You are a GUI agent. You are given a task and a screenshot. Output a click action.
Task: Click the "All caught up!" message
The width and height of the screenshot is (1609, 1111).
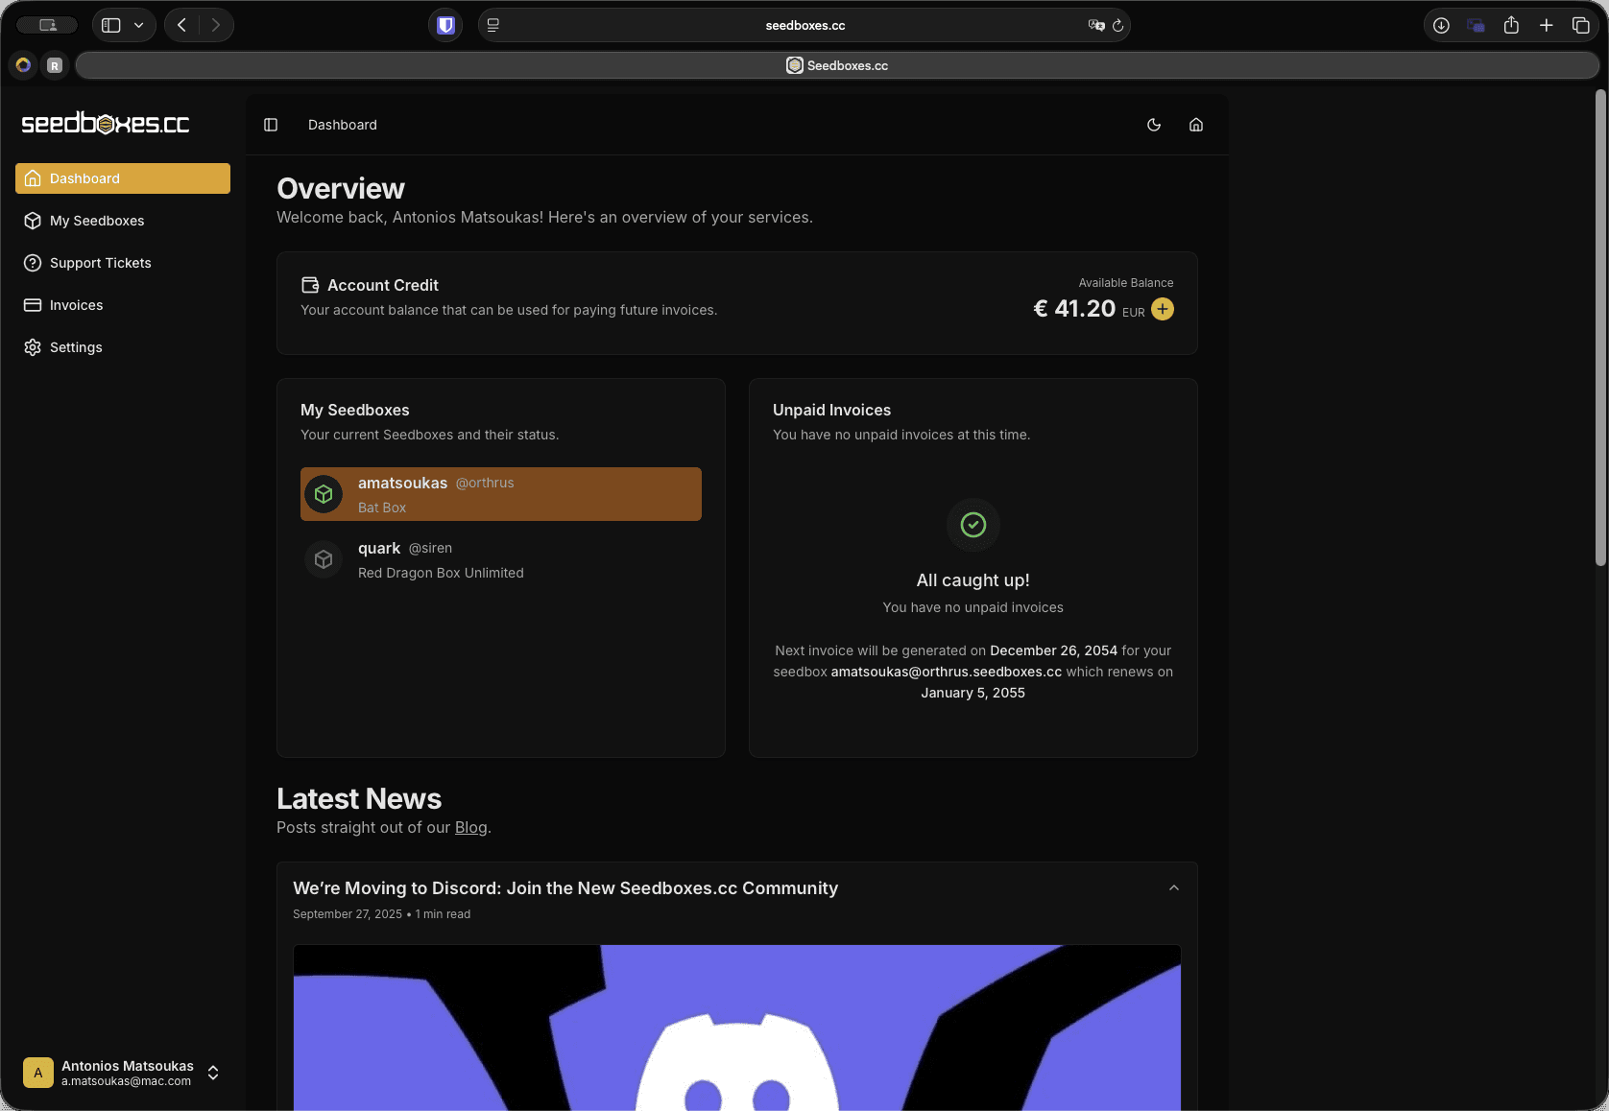(x=973, y=580)
